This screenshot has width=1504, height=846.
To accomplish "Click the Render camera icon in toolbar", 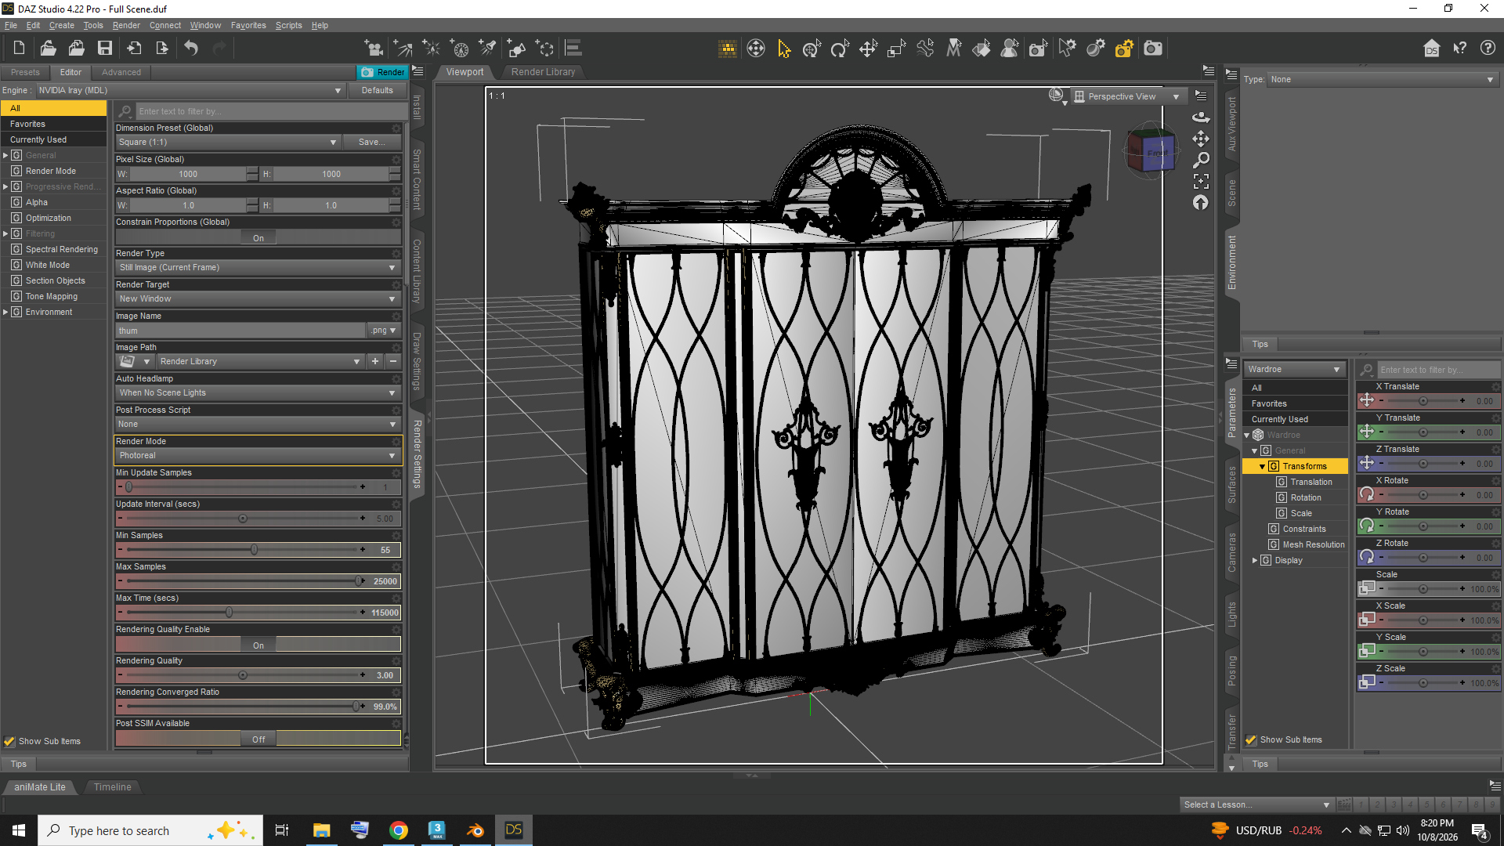I will 1153,49.
